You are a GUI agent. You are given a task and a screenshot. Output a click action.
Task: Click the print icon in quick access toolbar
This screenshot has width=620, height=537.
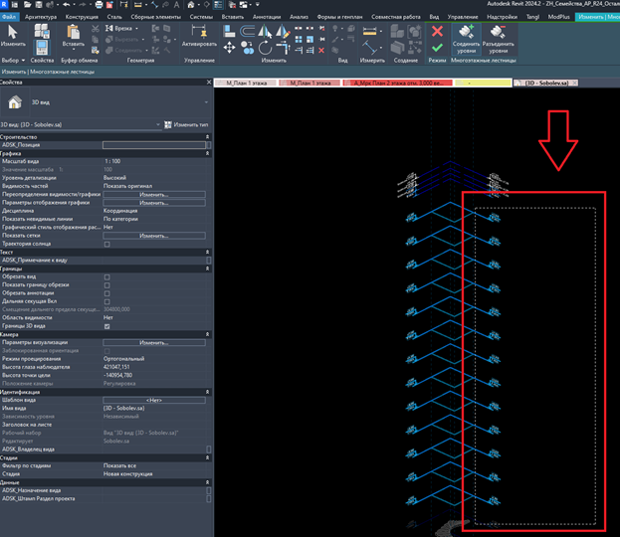99,5
